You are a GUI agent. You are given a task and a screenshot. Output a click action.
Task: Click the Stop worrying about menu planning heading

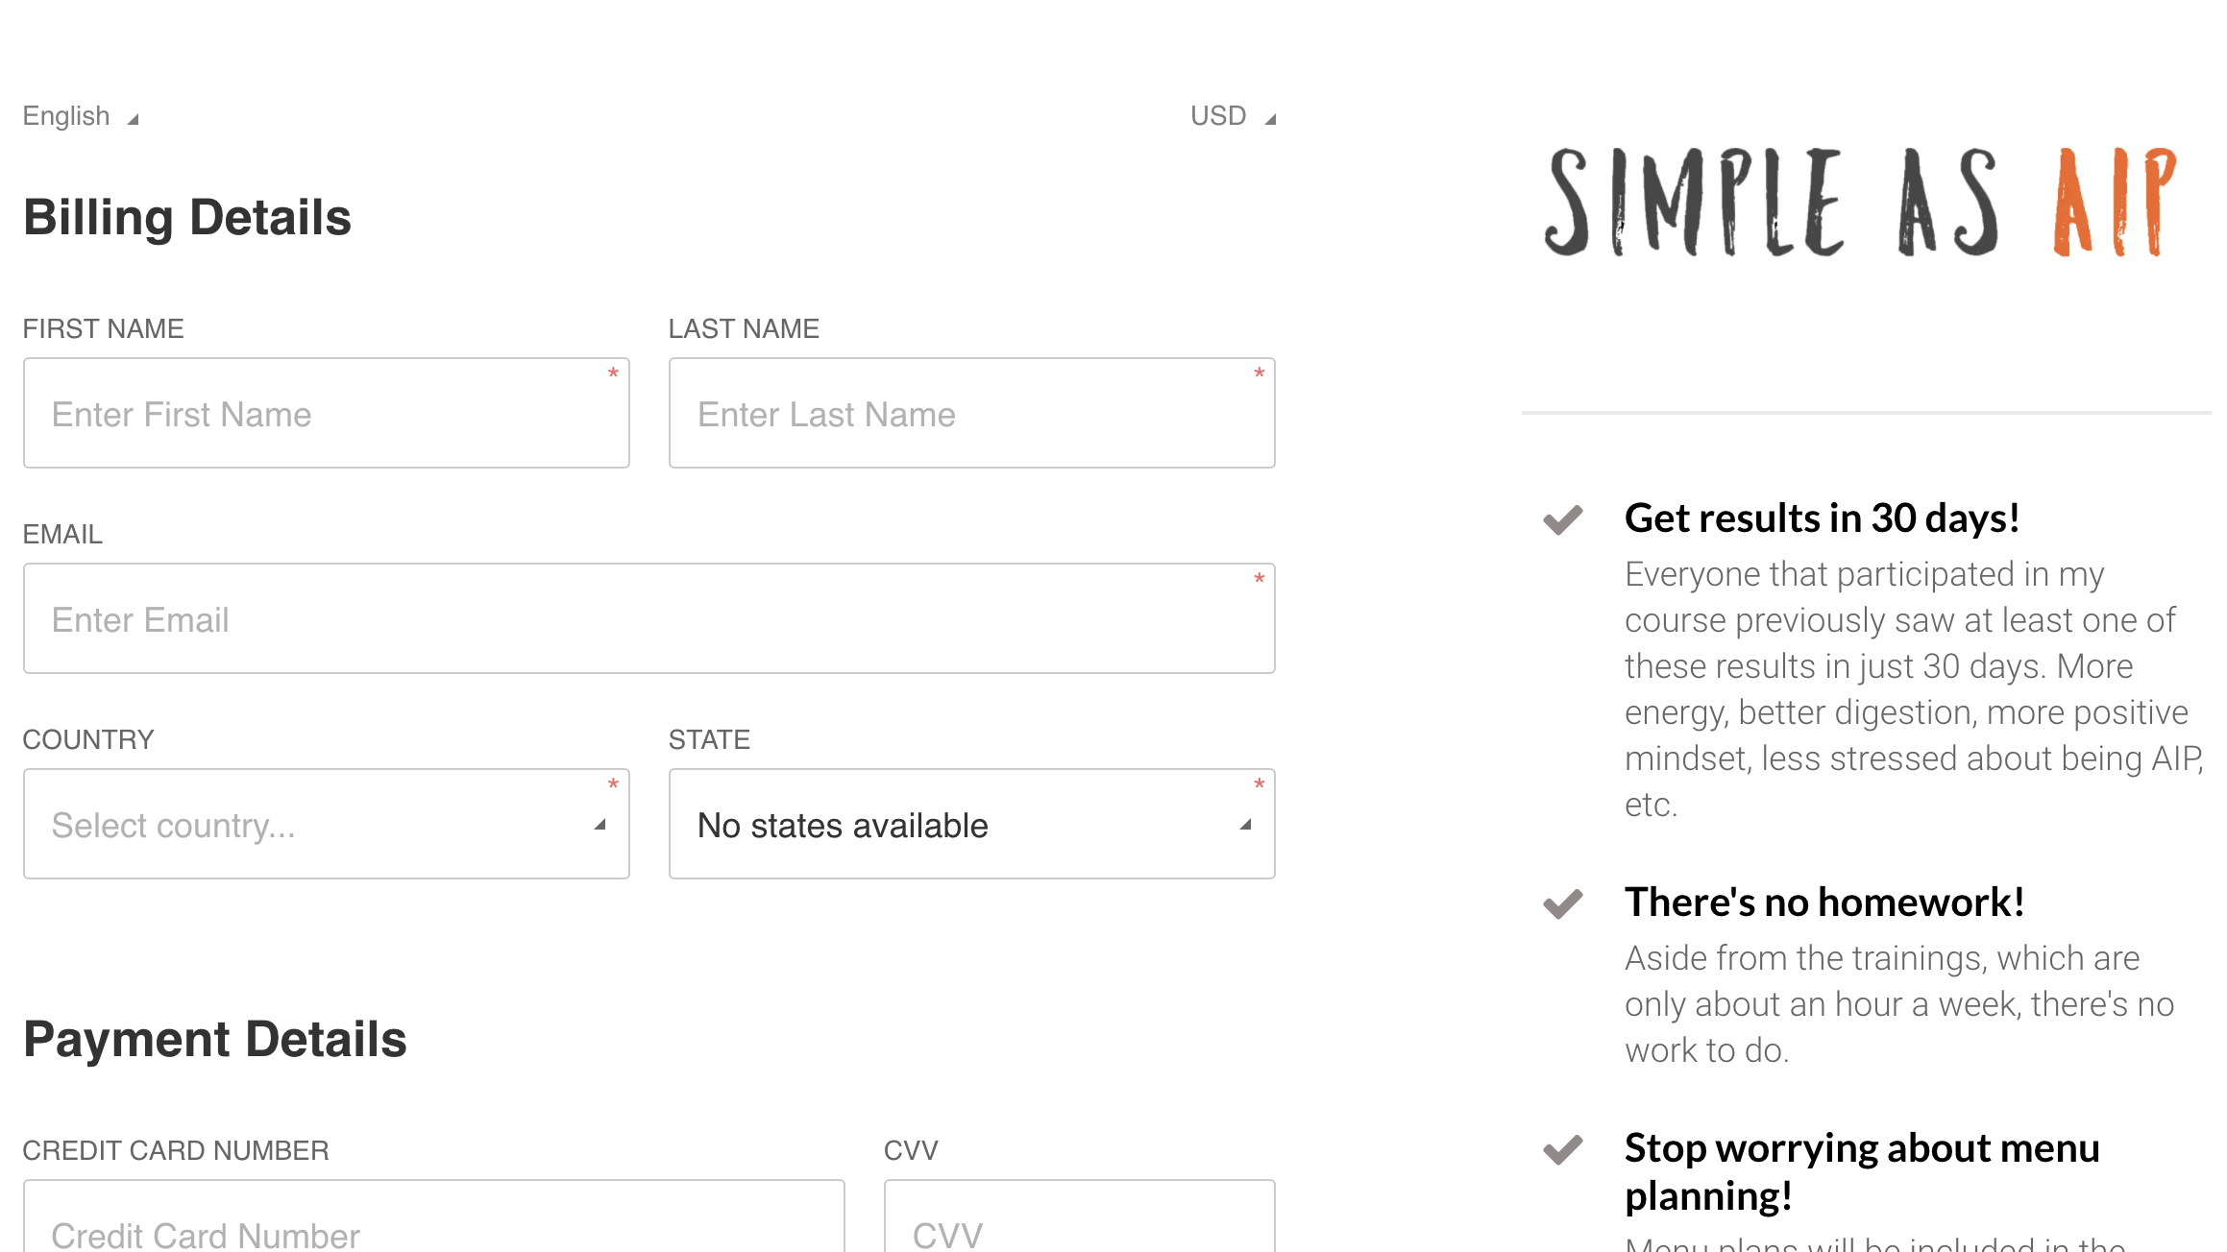[x=1862, y=1171]
